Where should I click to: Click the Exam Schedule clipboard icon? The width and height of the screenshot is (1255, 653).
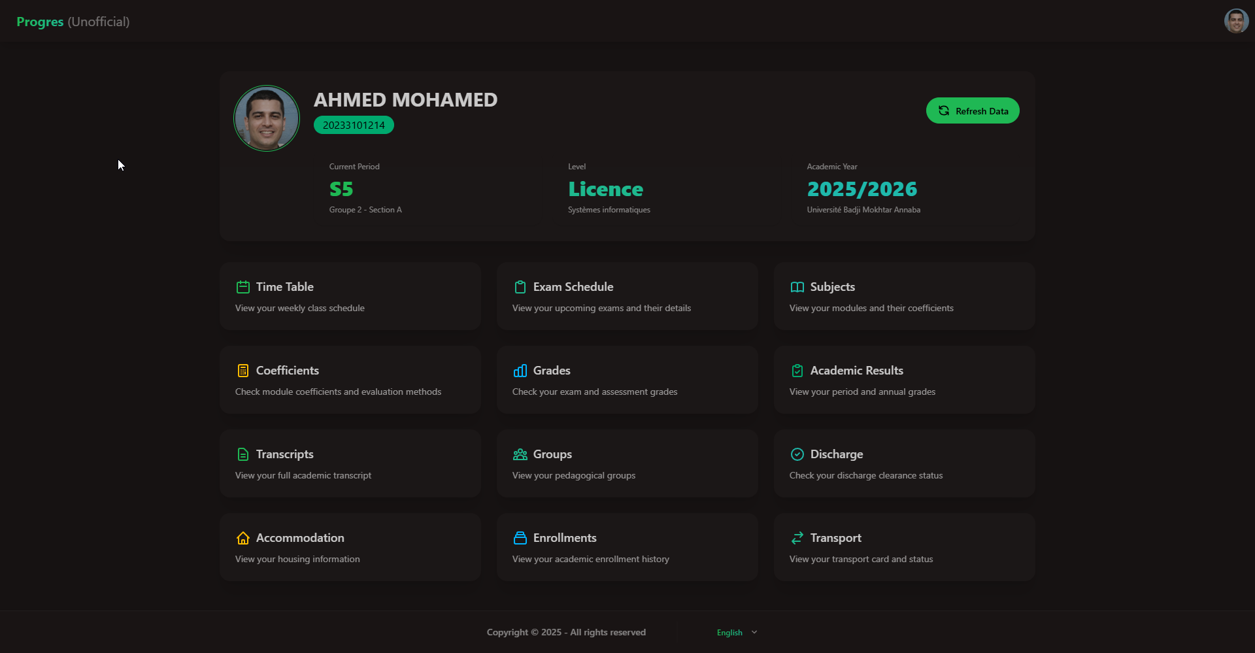pyautogui.click(x=520, y=286)
